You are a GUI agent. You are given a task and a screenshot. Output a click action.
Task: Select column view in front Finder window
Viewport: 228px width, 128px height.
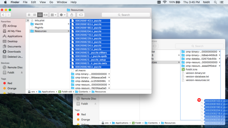coord(40,15)
